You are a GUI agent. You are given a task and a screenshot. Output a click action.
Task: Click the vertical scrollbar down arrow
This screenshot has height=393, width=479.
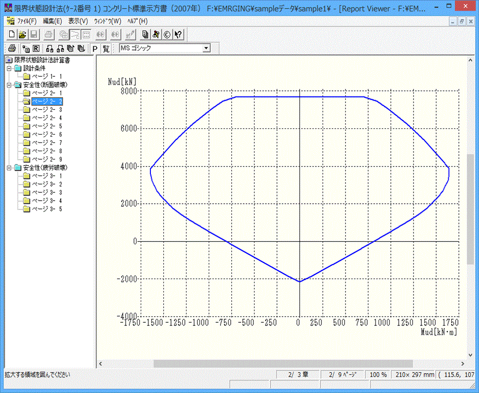(470, 354)
